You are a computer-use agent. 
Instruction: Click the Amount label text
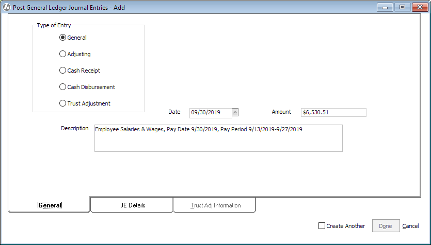[281, 112]
